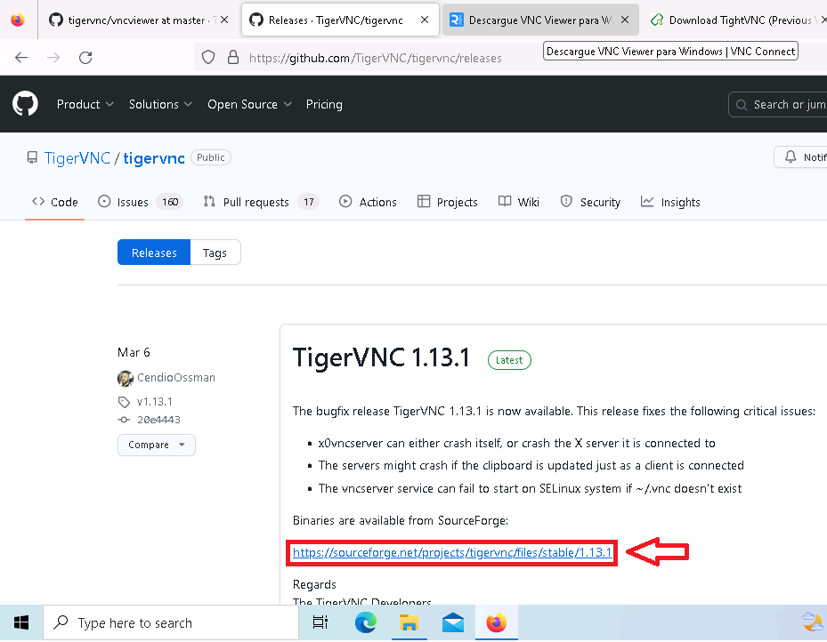Open the Projects tab
The width and height of the screenshot is (827, 642).
click(447, 202)
